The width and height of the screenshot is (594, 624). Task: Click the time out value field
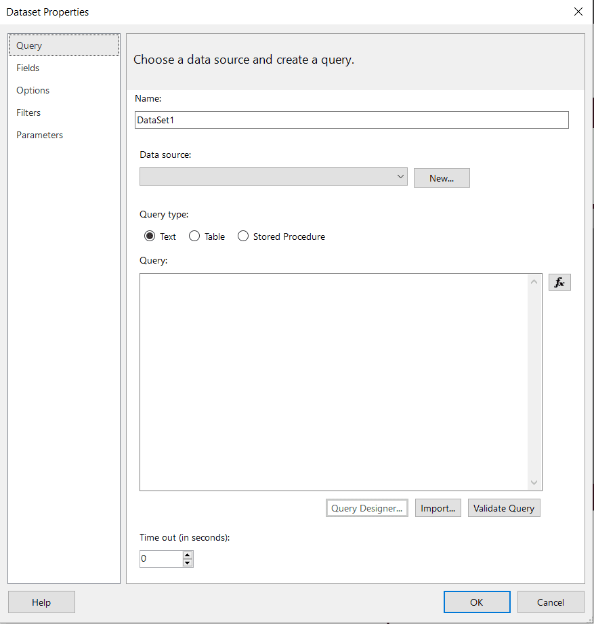pyautogui.click(x=161, y=559)
